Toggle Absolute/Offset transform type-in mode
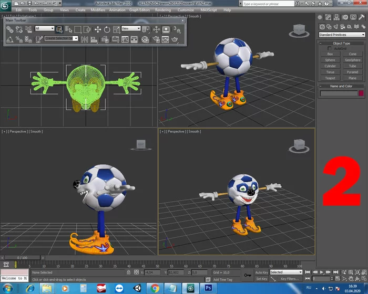The height and width of the screenshot is (294, 368). click(136, 272)
